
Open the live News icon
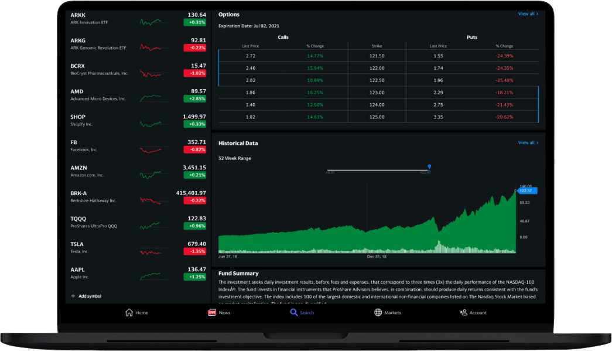tap(212, 312)
